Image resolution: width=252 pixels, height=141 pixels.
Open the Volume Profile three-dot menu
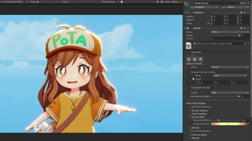[248, 44]
